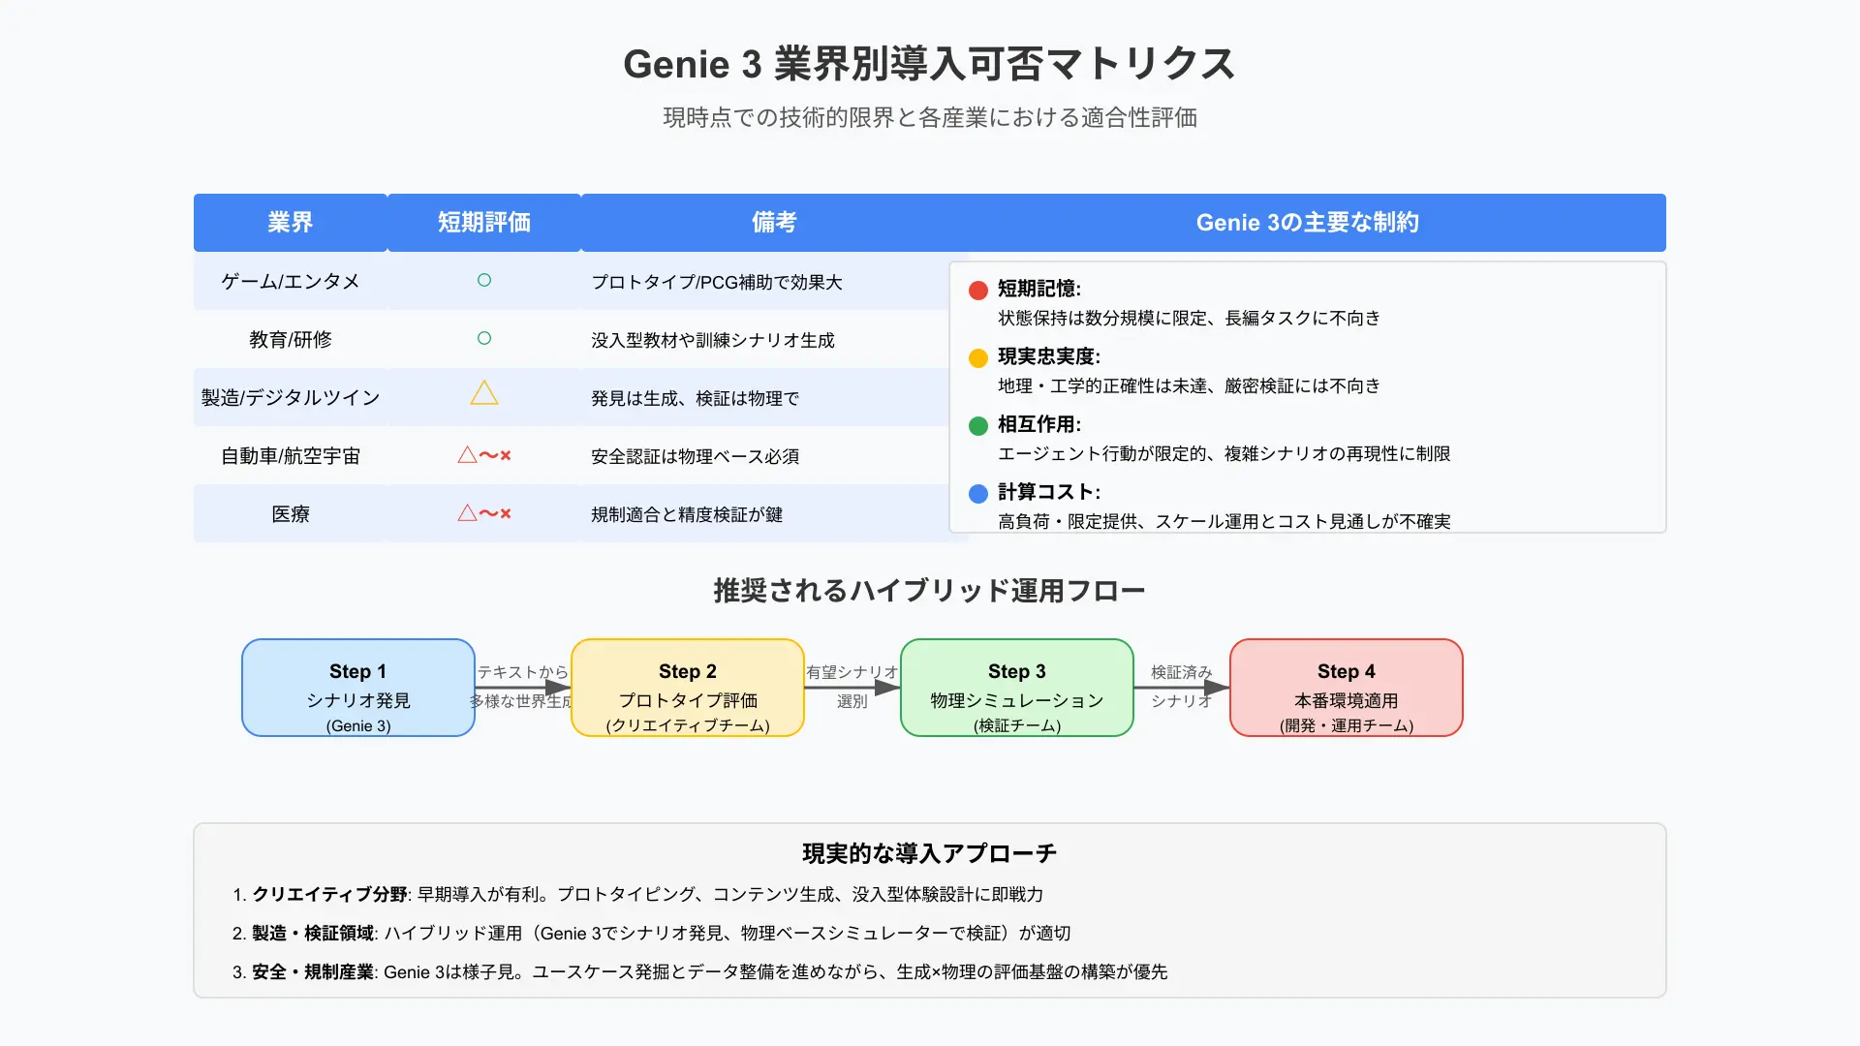Click the arrow label 検証済み
Image resolution: width=1860 pixels, height=1046 pixels.
(1182, 672)
